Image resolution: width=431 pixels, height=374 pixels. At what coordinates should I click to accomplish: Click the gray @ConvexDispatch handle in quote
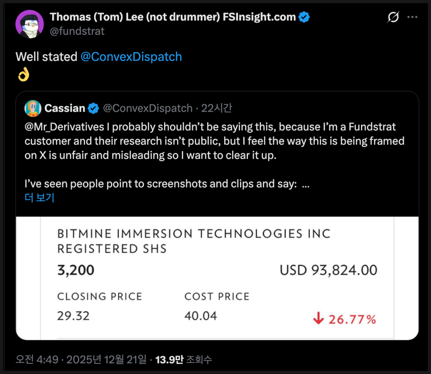(148, 108)
